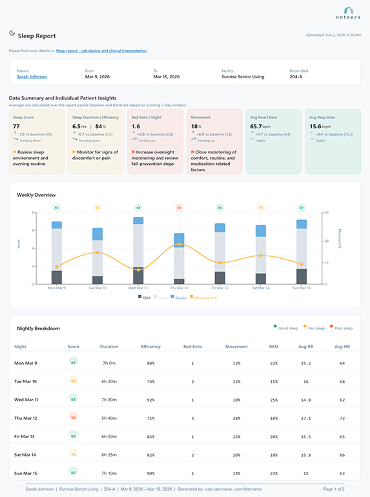Click the trending up icon in Movement card

point(194,139)
